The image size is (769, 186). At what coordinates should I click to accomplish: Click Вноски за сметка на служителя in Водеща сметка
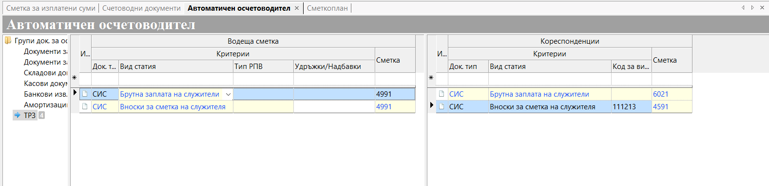pos(173,107)
